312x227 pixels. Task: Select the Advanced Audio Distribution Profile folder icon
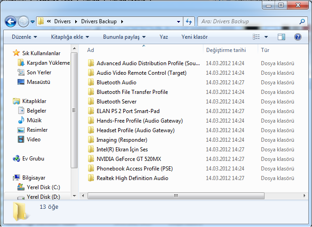coord(91,63)
